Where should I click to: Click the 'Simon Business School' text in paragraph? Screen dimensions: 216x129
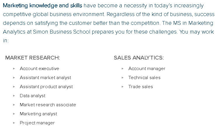point(62,32)
